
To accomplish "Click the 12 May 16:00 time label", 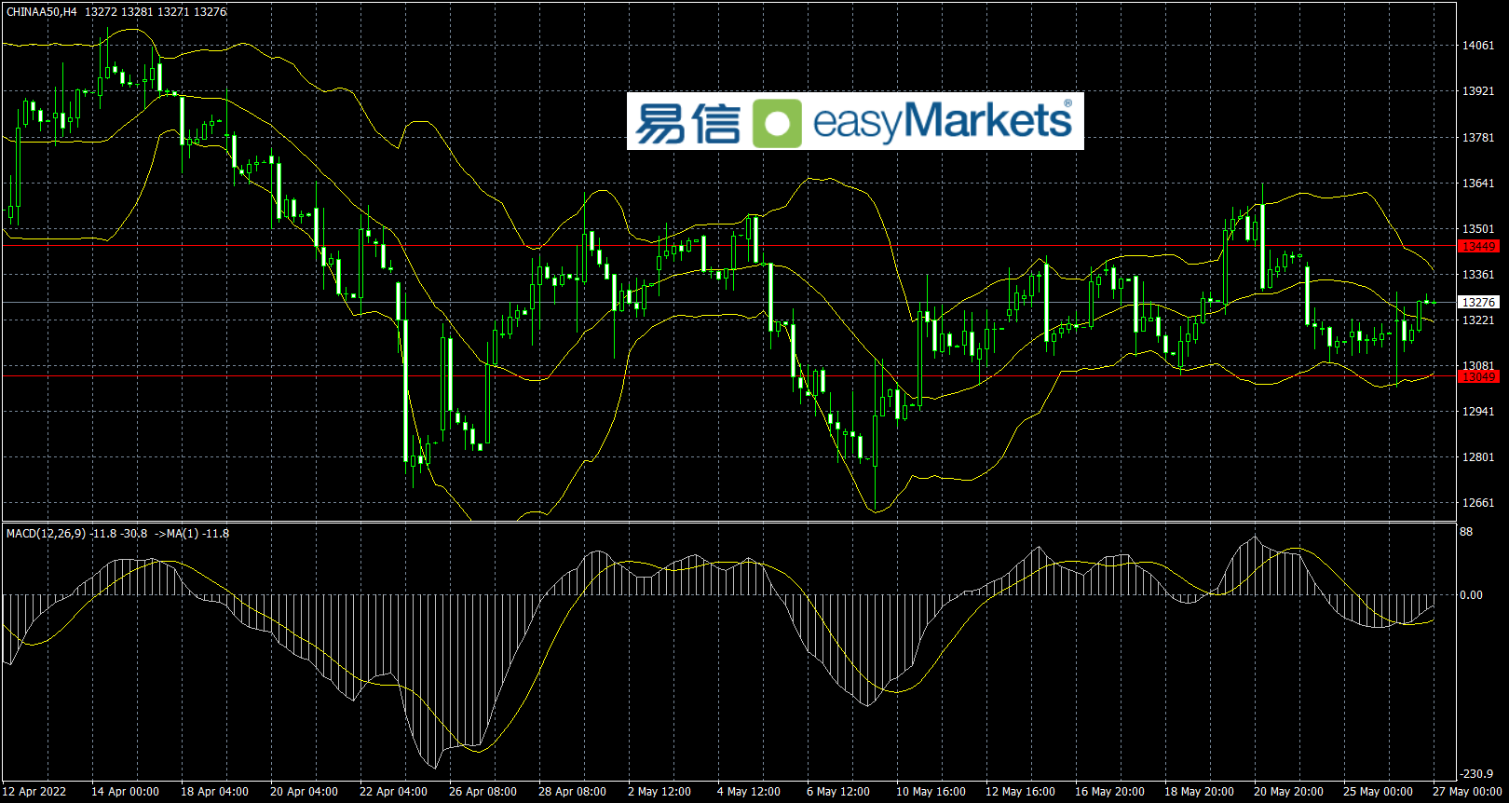I will 1020,792.
